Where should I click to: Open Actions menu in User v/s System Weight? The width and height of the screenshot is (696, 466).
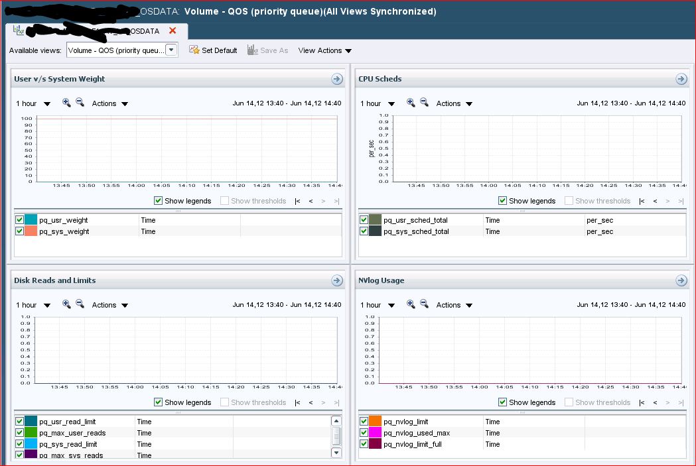pyautogui.click(x=110, y=103)
